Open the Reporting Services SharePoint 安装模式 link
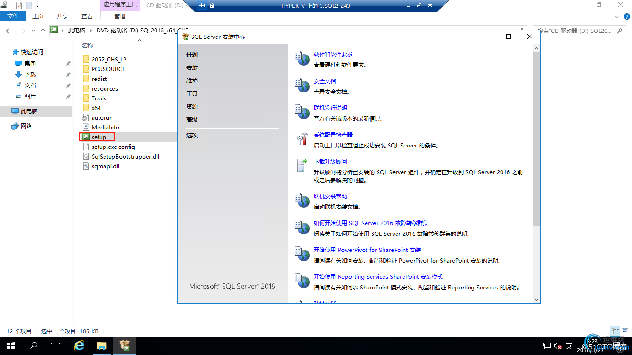 (378, 277)
